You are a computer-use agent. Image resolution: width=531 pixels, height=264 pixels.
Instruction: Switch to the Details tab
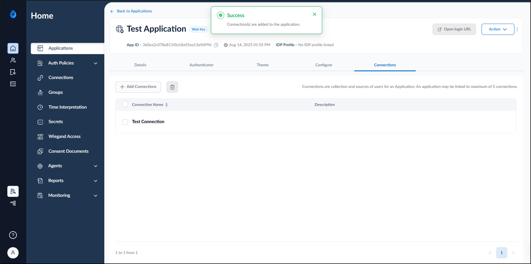click(x=140, y=65)
